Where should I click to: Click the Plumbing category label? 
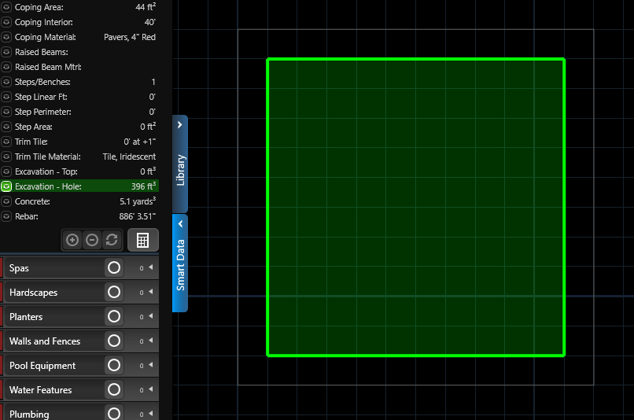tap(29, 414)
